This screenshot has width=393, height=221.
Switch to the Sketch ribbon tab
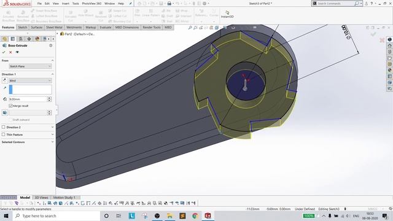23,27
